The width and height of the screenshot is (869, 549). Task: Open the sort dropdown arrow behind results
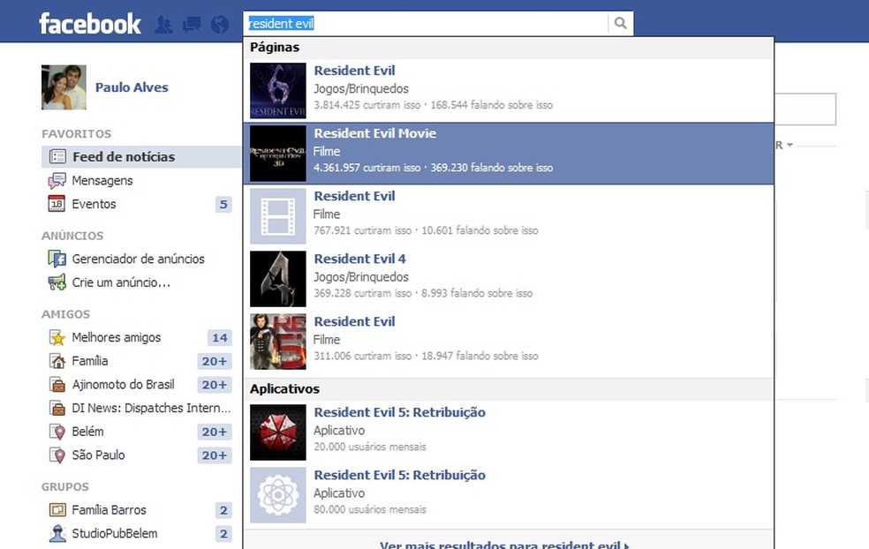(790, 145)
